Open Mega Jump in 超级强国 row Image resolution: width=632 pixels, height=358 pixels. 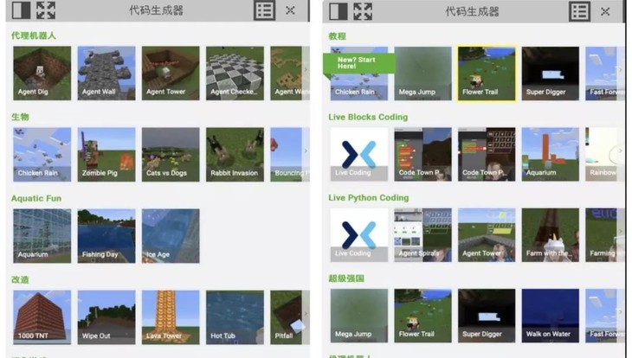tap(359, 316)
